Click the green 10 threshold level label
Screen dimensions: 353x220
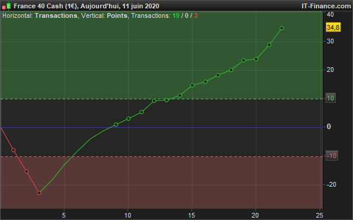330,98
